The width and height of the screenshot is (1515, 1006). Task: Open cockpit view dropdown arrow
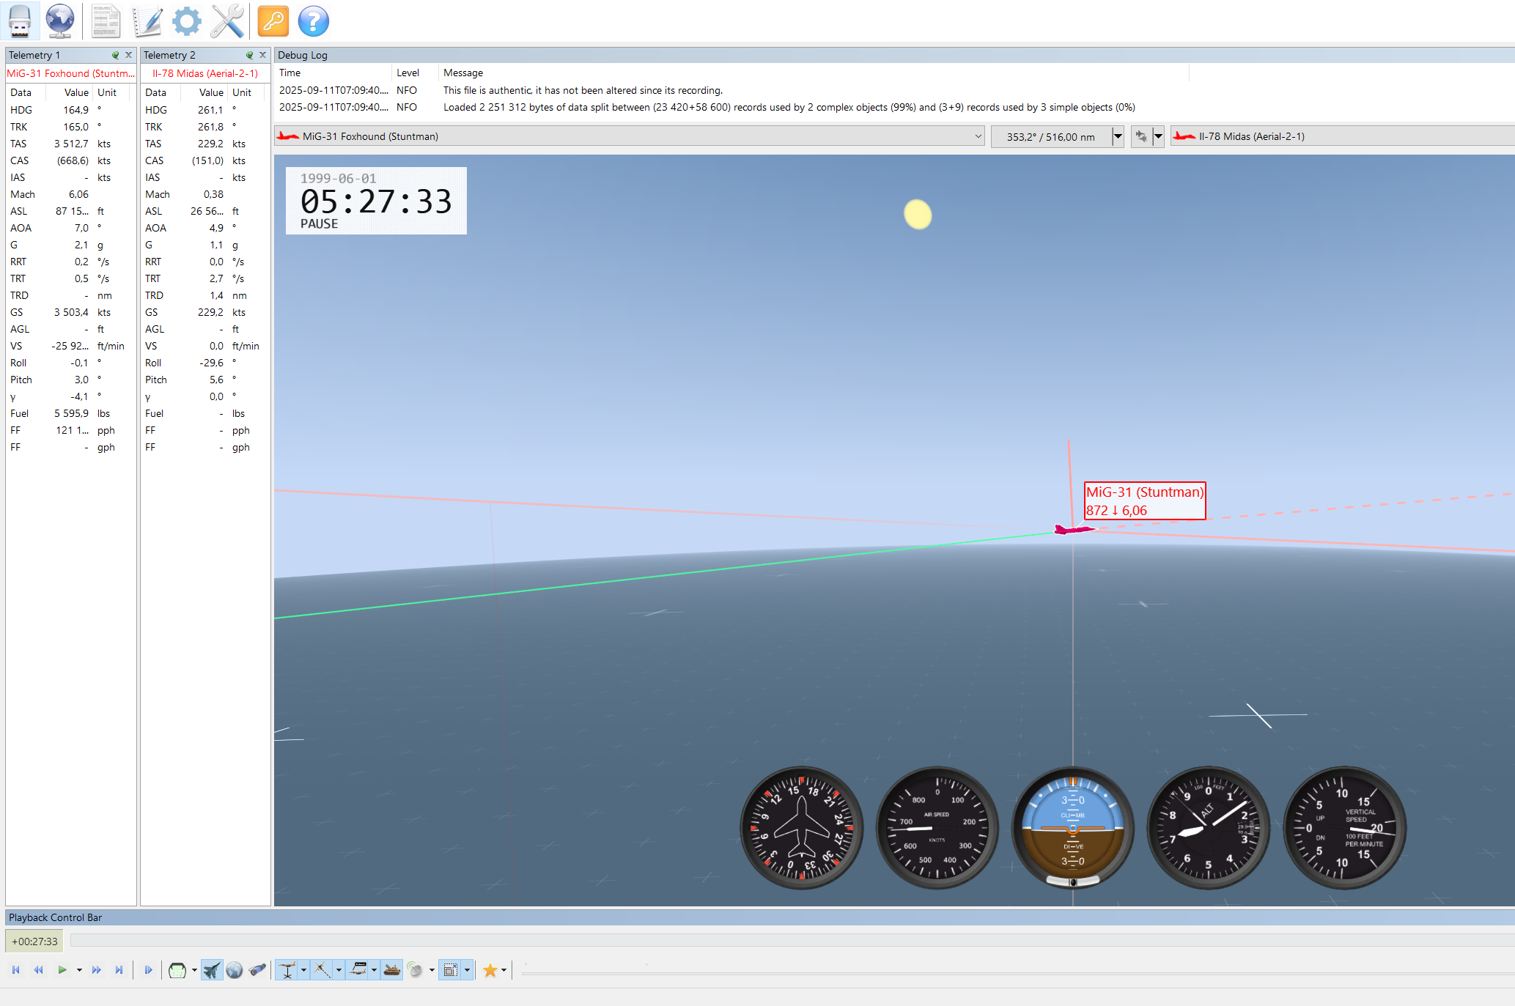[194, 970]
